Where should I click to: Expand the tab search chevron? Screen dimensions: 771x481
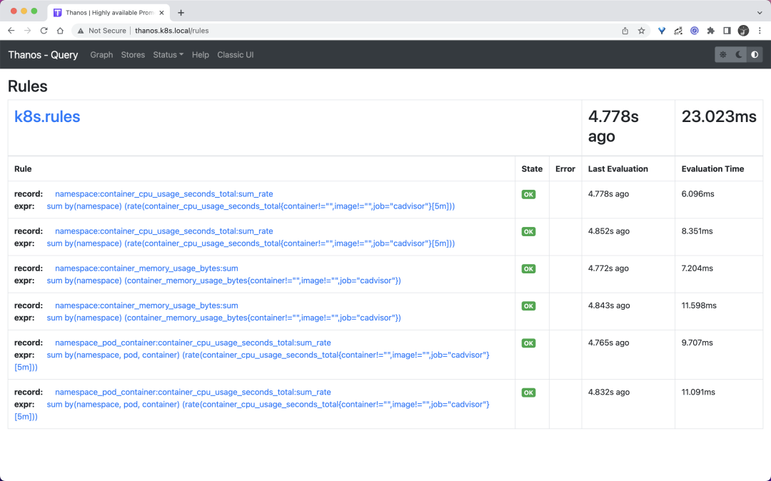click(x=759, y=13)
